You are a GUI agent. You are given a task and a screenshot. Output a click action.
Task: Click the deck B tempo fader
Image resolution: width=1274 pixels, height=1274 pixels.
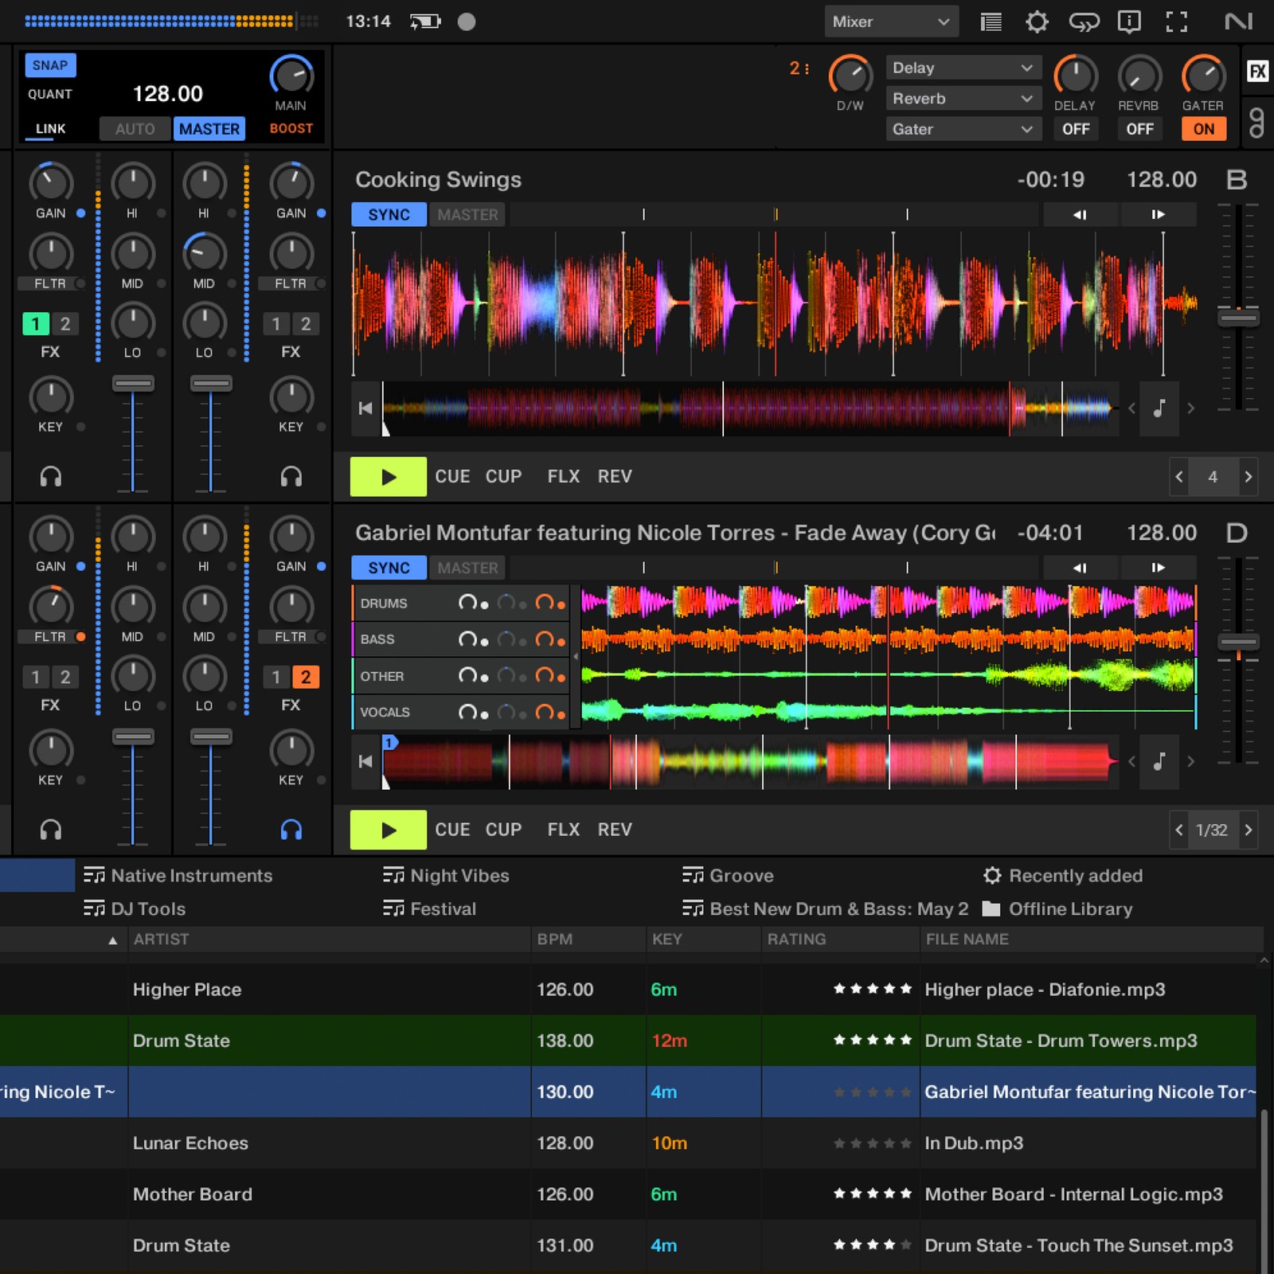pos(1239,318)
